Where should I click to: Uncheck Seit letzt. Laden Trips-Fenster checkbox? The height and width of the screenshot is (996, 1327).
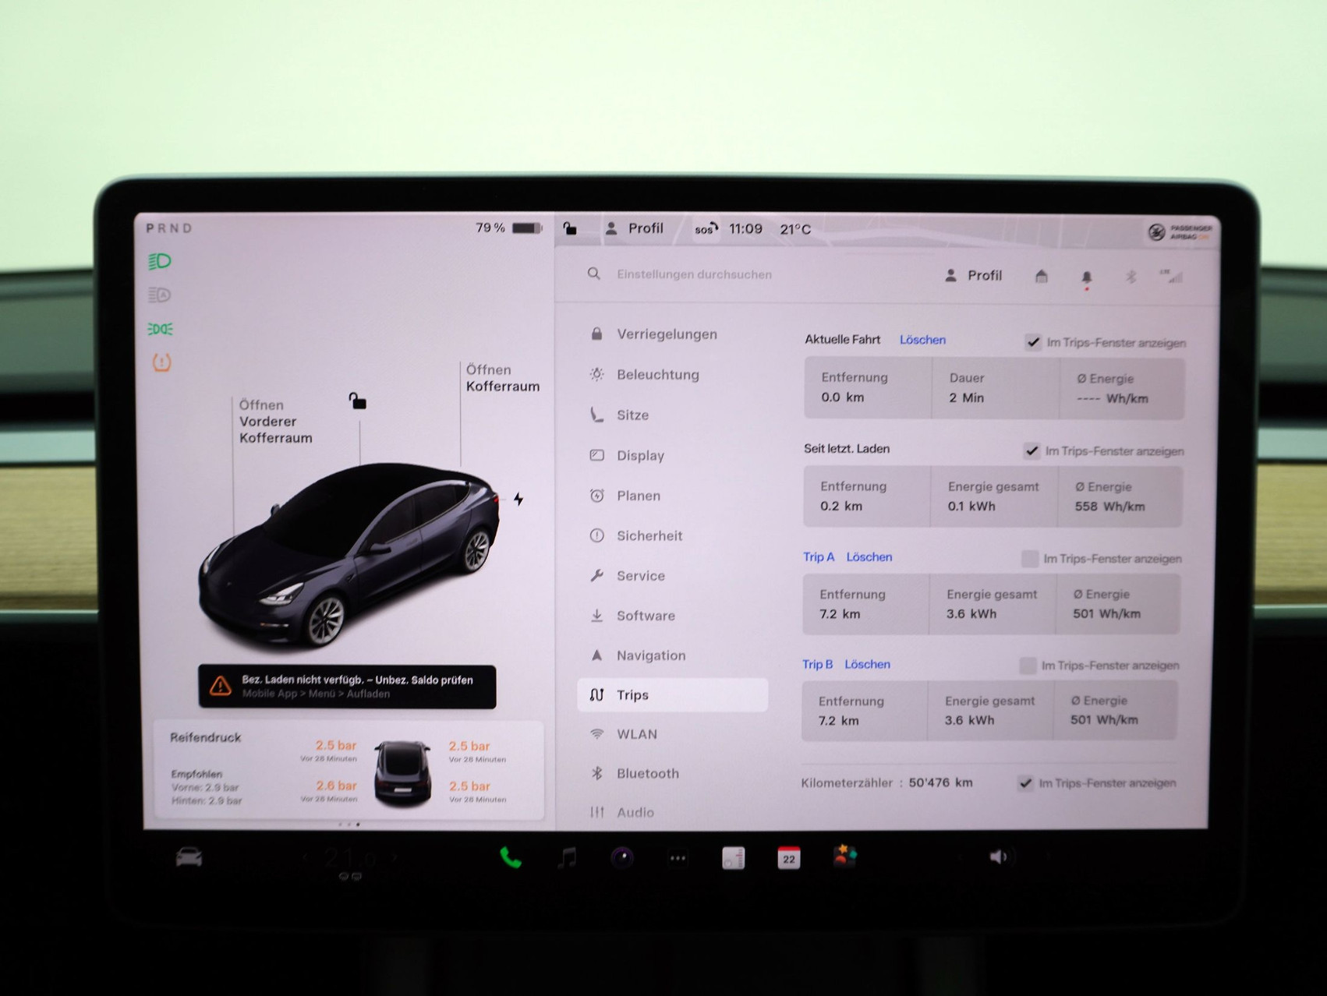tap(1032, 450)
